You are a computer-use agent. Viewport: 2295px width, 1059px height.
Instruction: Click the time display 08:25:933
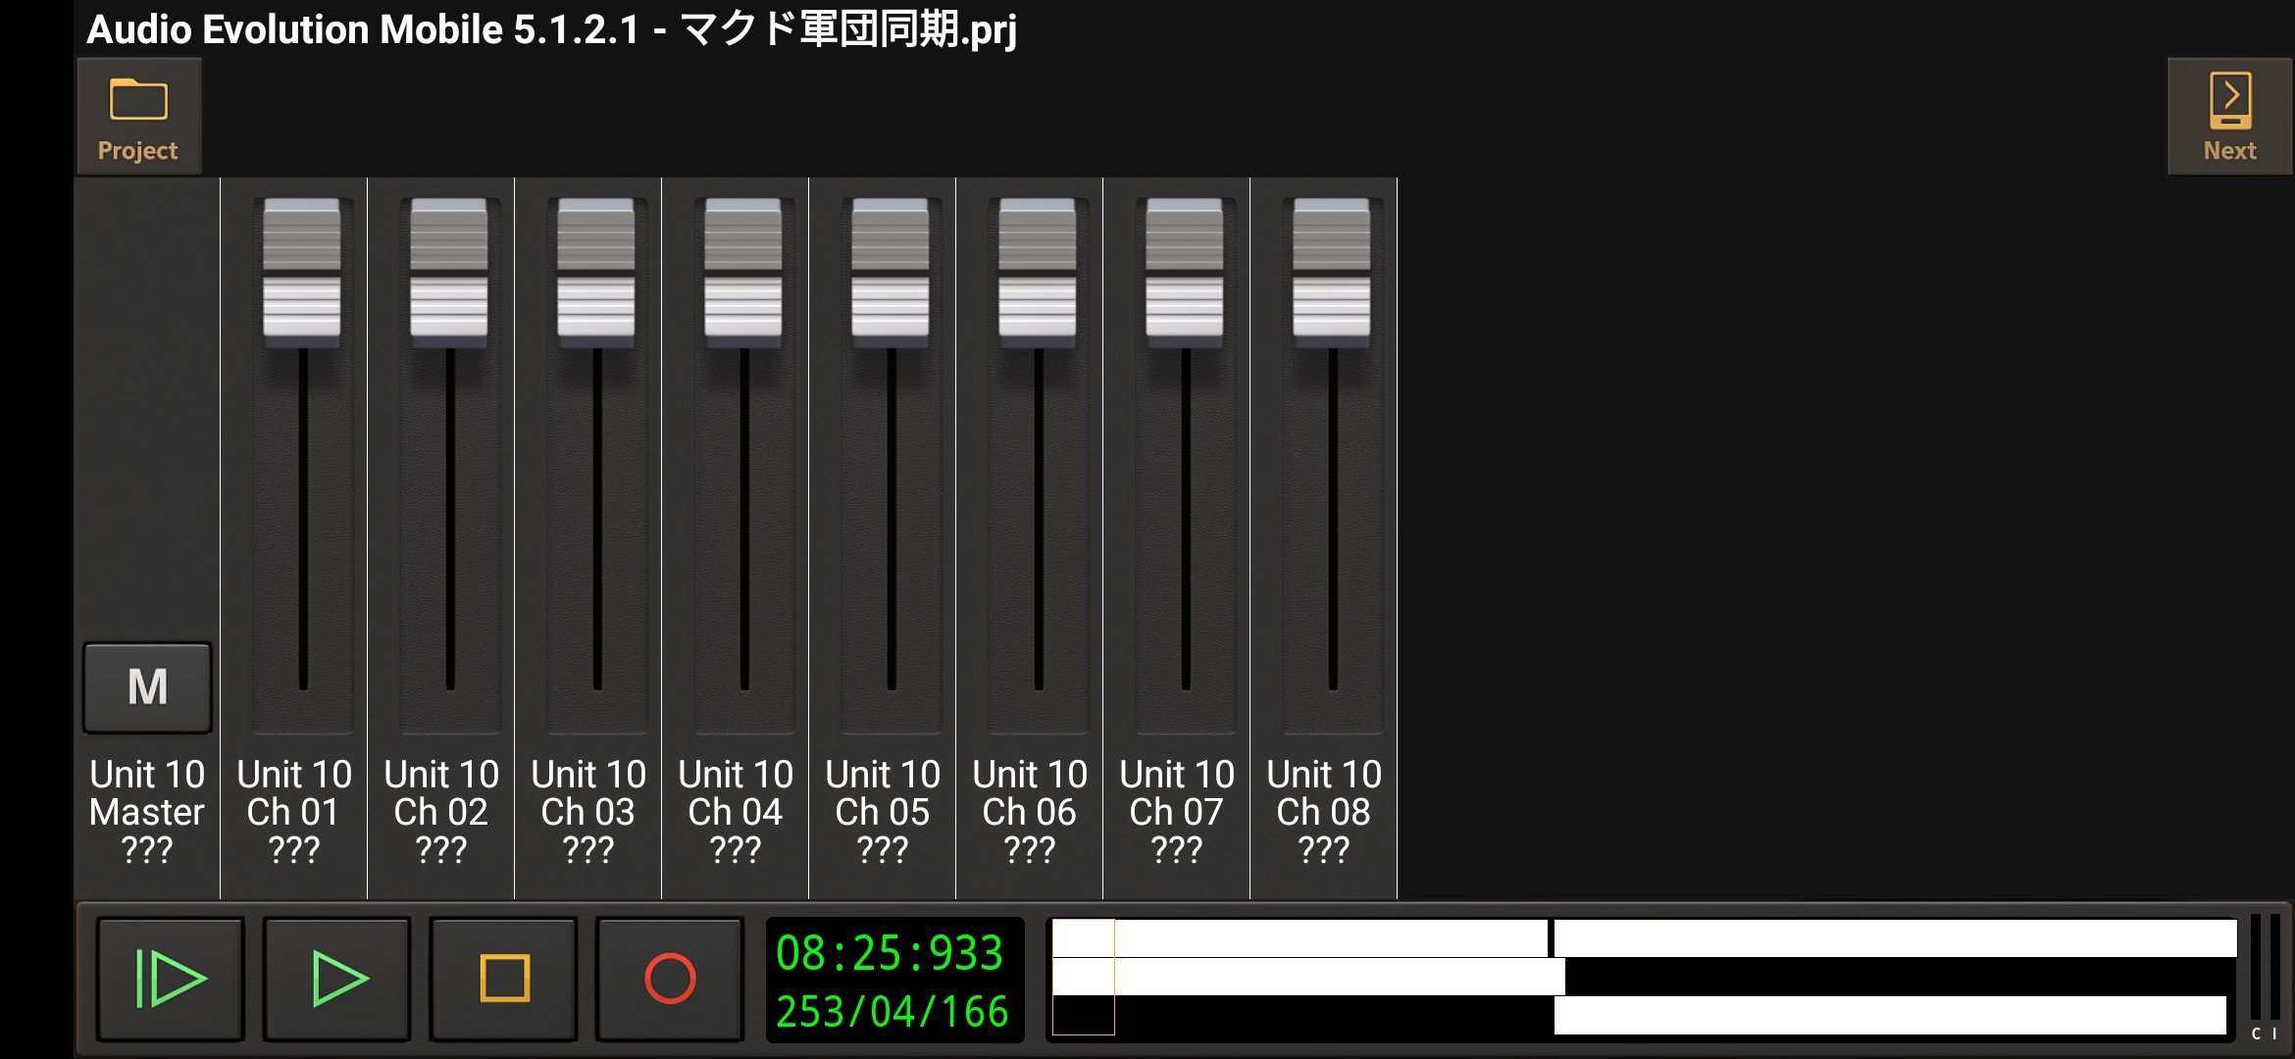click(x=890, y=953)
